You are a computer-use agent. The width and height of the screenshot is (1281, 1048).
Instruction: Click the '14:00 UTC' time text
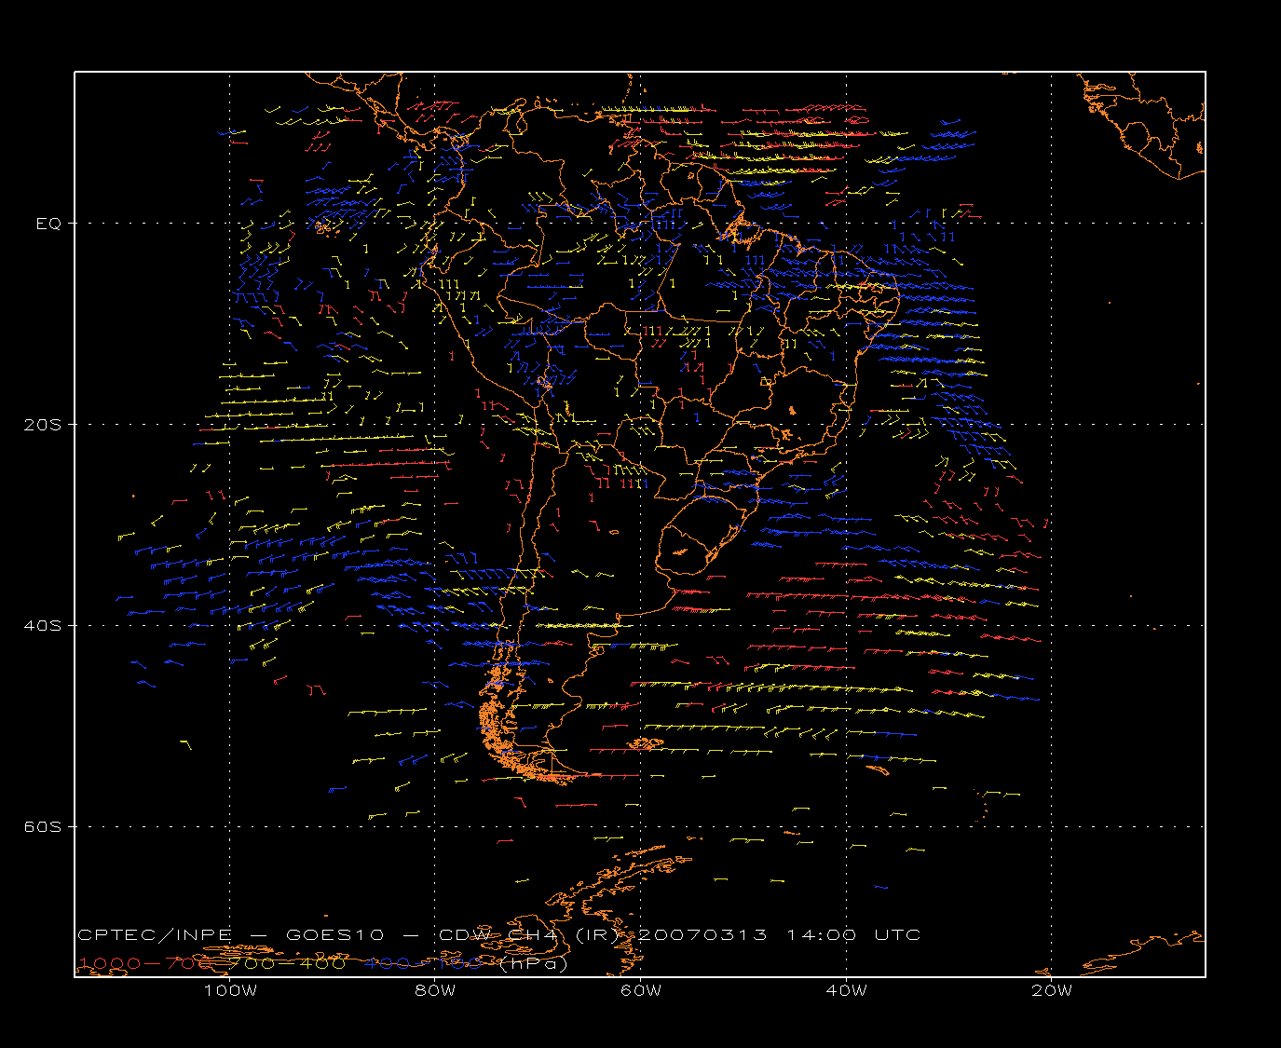pos(854,935)
